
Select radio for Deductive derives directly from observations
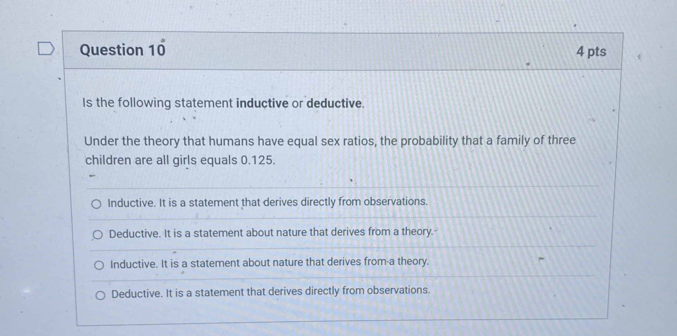(x=100, y=295)
